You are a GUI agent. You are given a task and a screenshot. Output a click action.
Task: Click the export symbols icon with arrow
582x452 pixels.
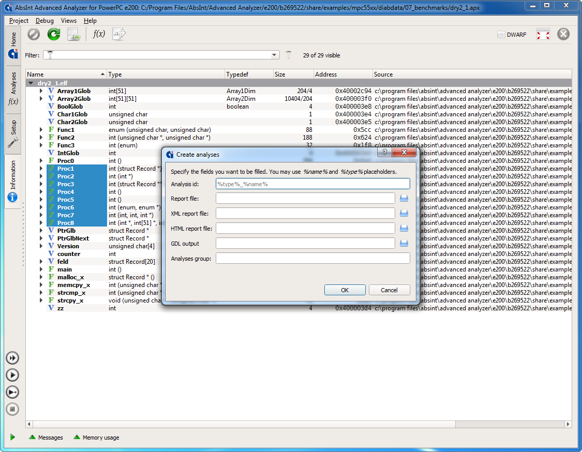(x=119, y=35)
